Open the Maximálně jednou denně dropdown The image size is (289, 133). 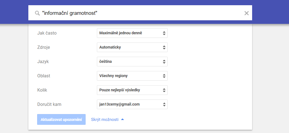[x=132, y=33]
